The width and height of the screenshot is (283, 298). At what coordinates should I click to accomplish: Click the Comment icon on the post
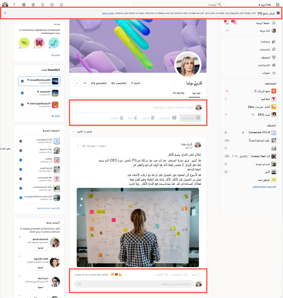[x=186, y=275]
